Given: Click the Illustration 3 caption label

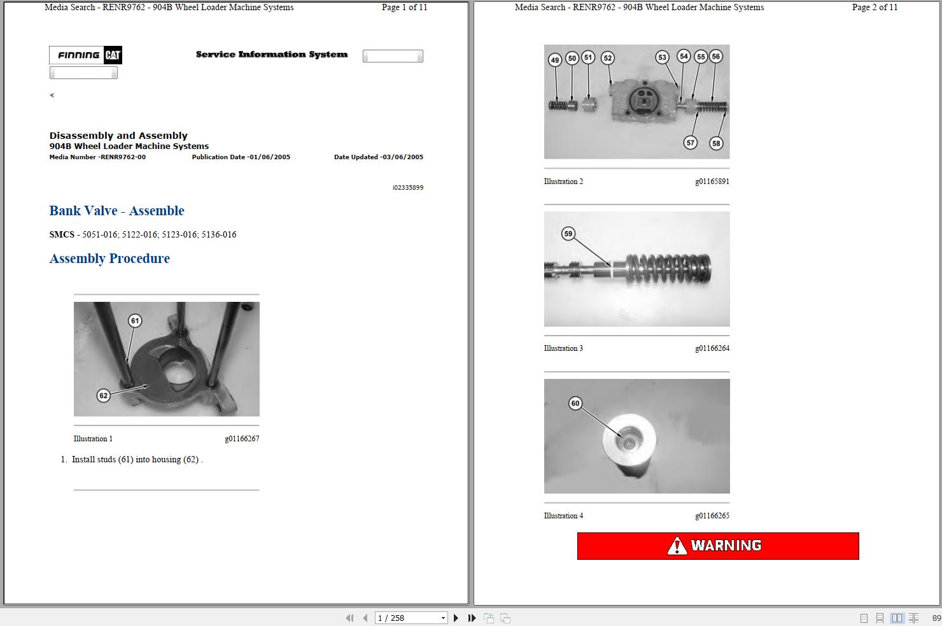Looking at the screenshot, I should coord(563,348).
